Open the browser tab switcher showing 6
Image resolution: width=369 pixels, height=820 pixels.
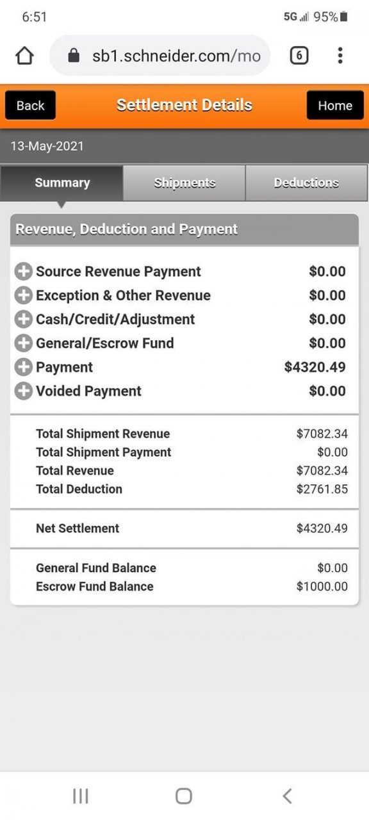299,56
